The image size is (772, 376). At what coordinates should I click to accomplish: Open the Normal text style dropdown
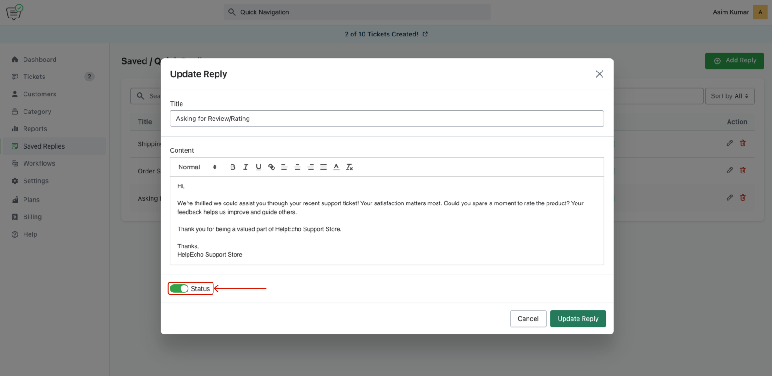197,167
